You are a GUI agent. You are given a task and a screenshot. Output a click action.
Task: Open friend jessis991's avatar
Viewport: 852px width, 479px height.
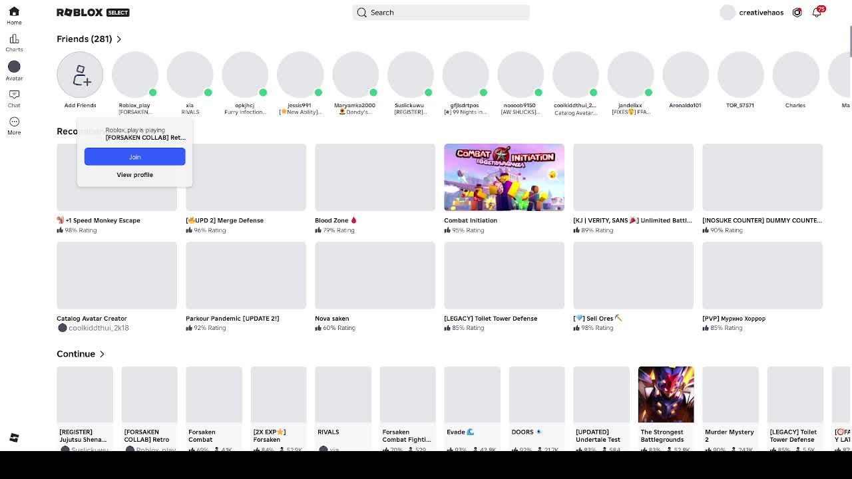(300, 75)
